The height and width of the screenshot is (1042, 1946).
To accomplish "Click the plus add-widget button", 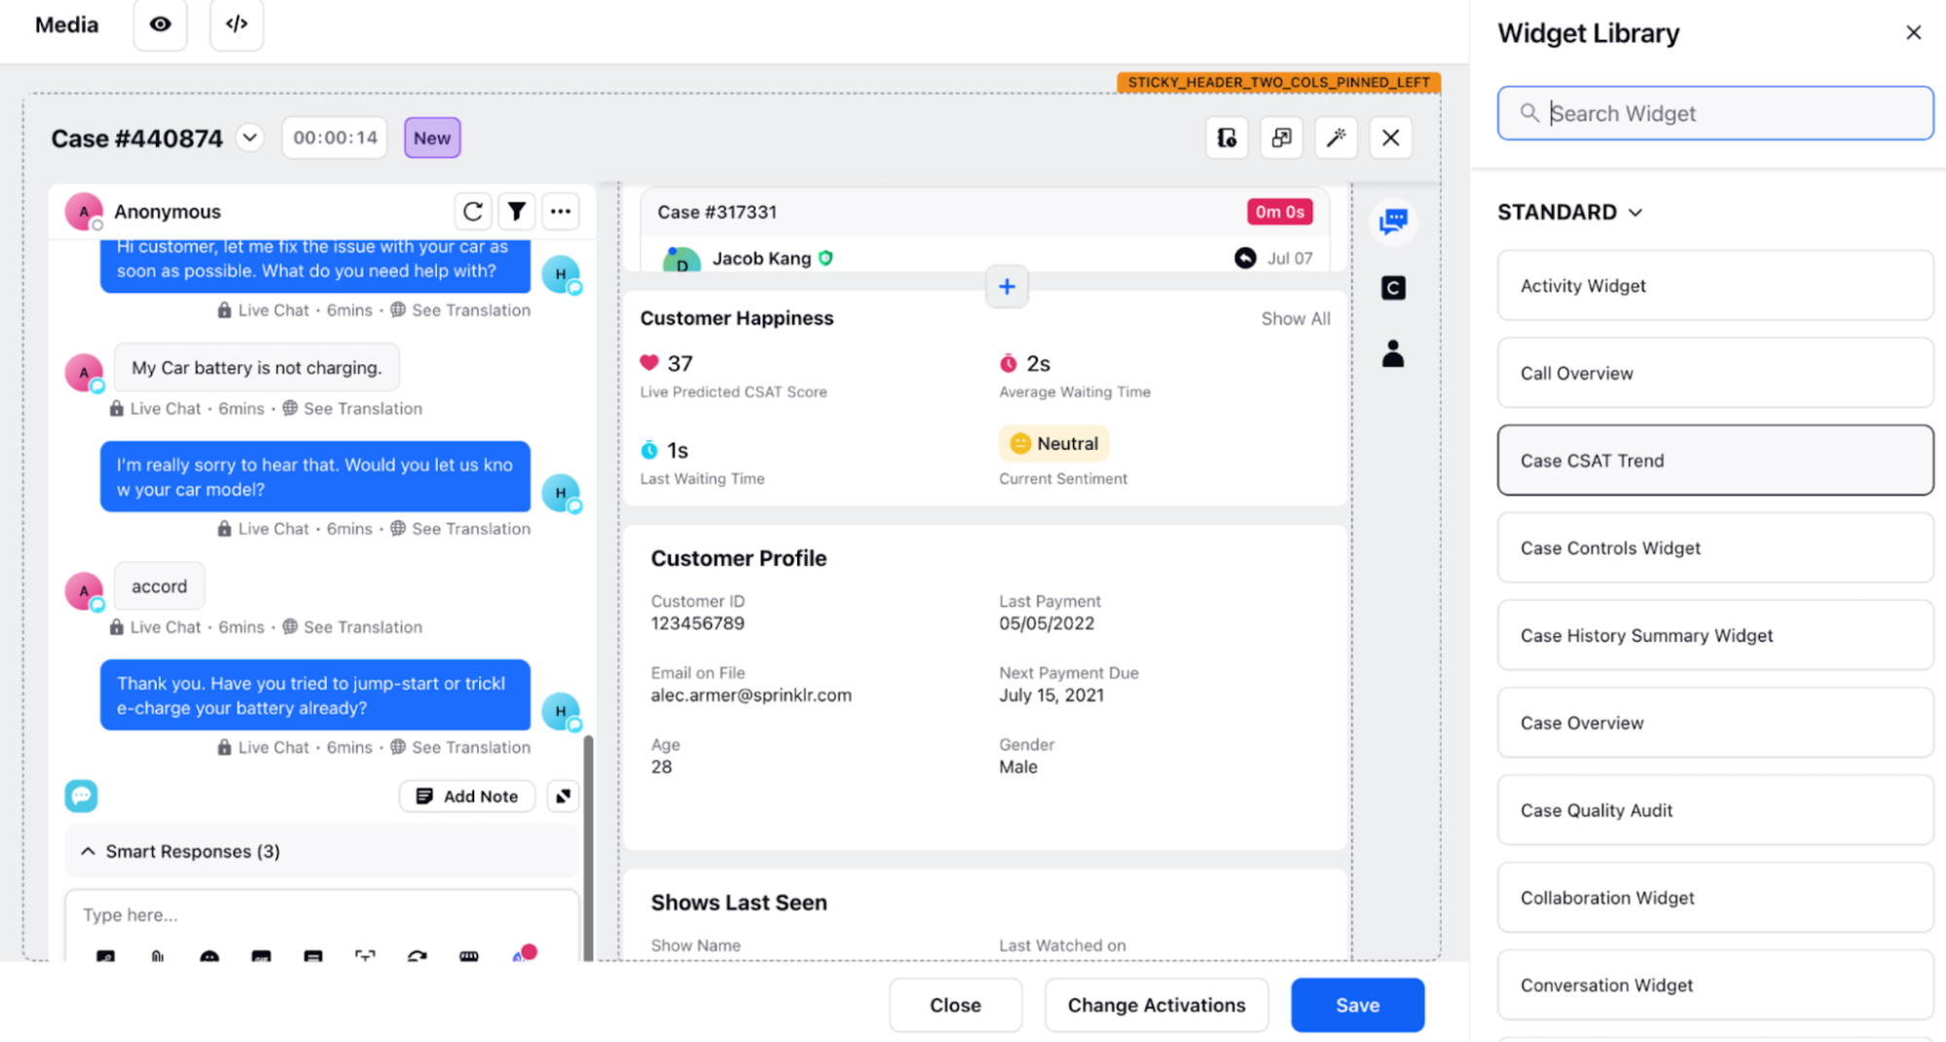I will pyautogui.click(x=1007, y=286).
